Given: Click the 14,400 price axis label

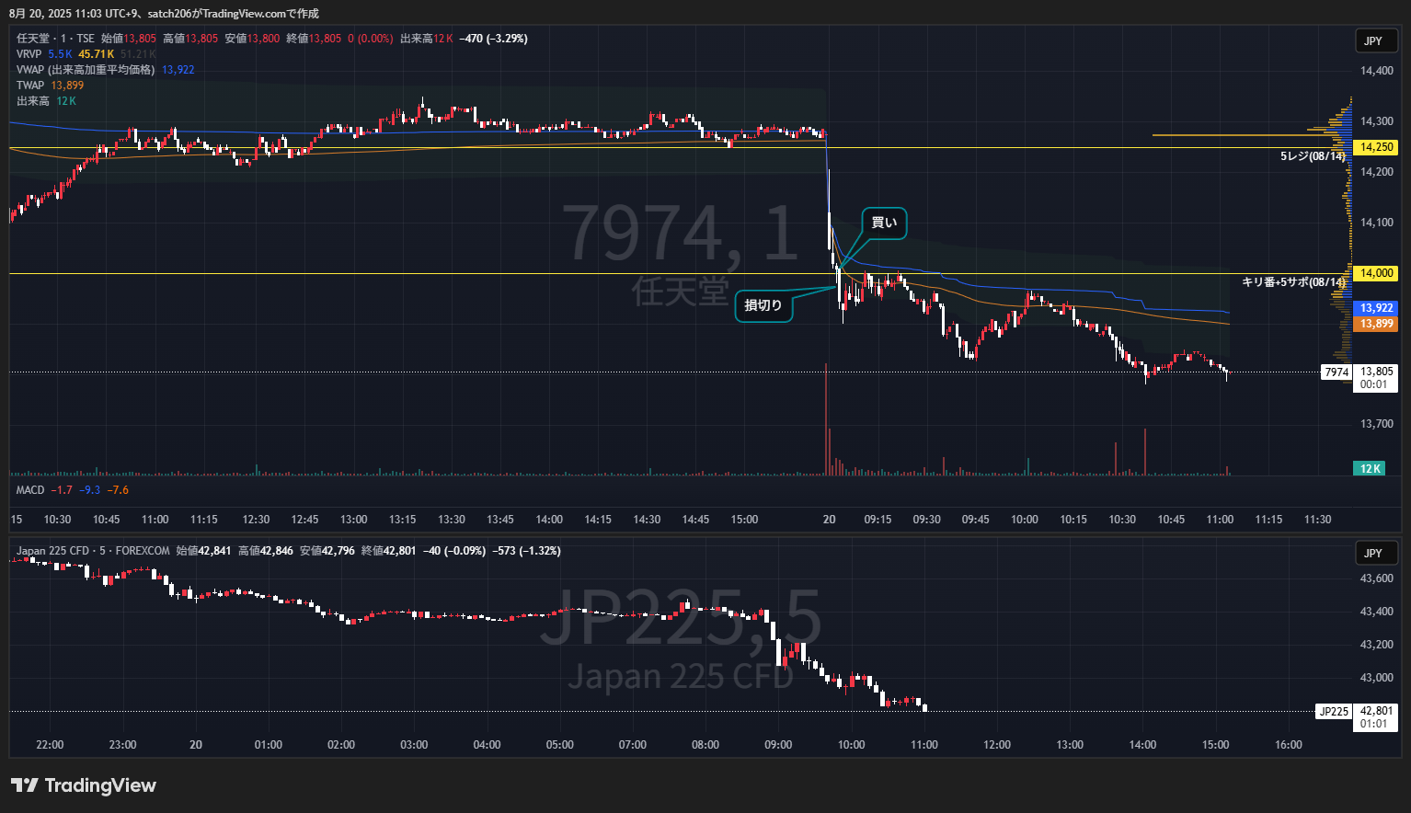Looking at the screenshot, I should (1377, 71).
